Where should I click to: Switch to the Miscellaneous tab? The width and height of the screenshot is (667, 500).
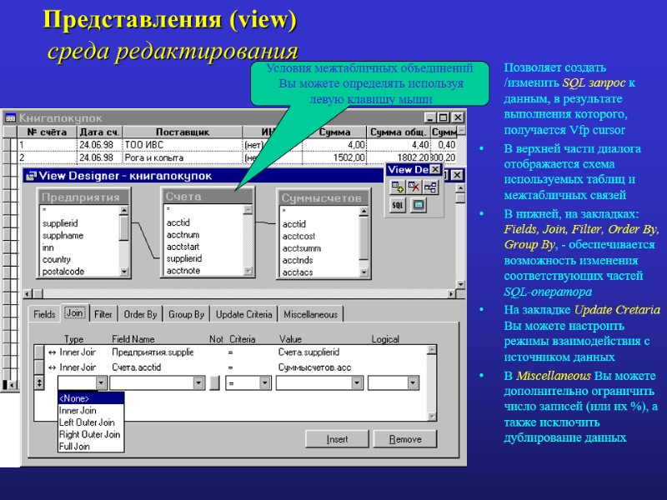311,315
